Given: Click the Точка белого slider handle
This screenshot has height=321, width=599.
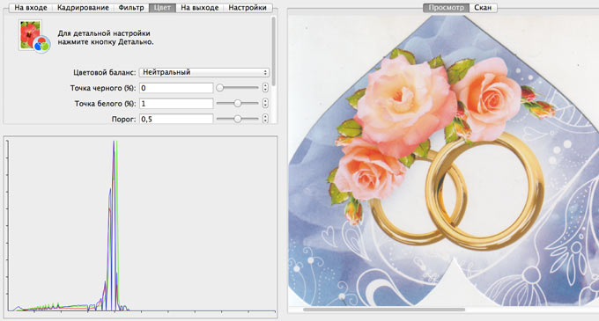Looking at the screenshot, I should (x=238, y=103).
